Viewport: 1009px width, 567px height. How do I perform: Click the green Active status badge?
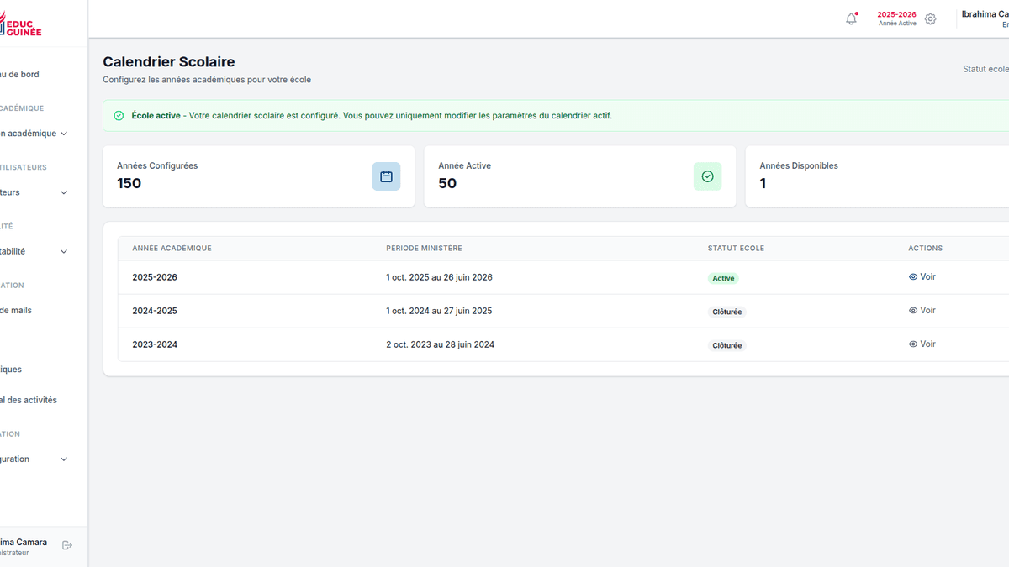click(x=723, y=278)
